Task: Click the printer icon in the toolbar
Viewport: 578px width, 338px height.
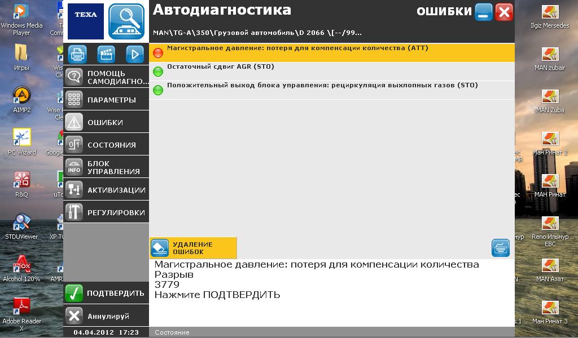Action: coord(77,54)
